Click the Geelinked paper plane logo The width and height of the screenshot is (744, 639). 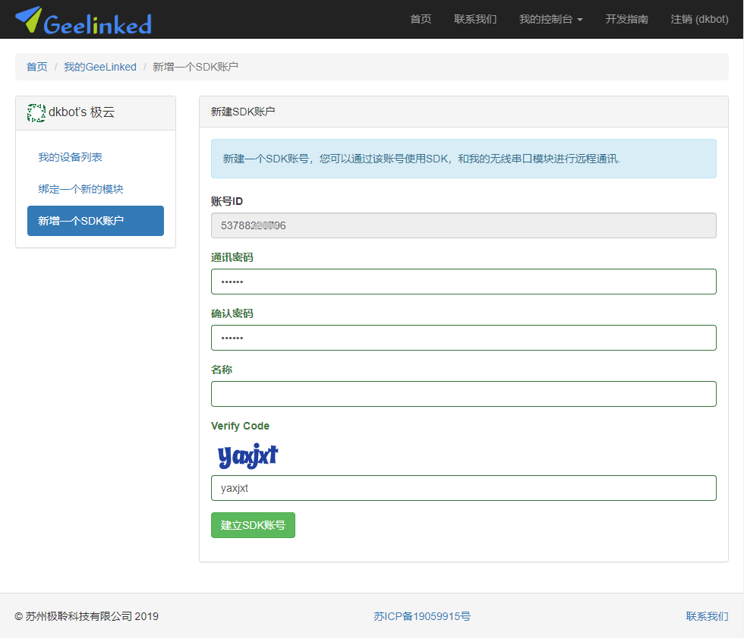[x=29, y=19]
